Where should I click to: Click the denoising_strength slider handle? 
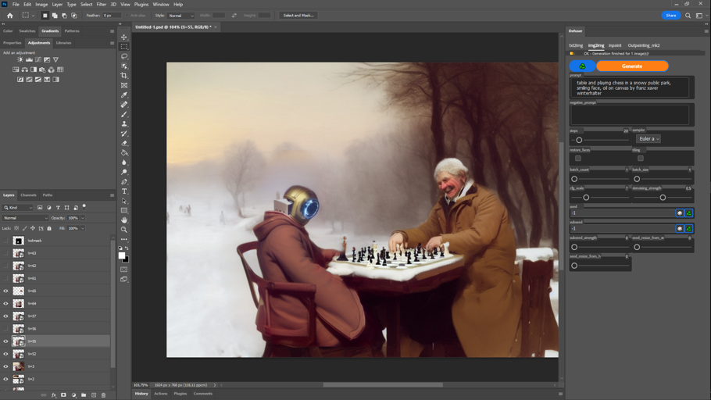pos(663,198)
